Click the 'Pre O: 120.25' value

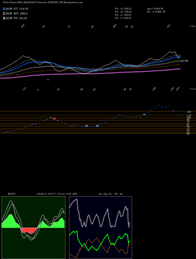click(x=123, y=8)
